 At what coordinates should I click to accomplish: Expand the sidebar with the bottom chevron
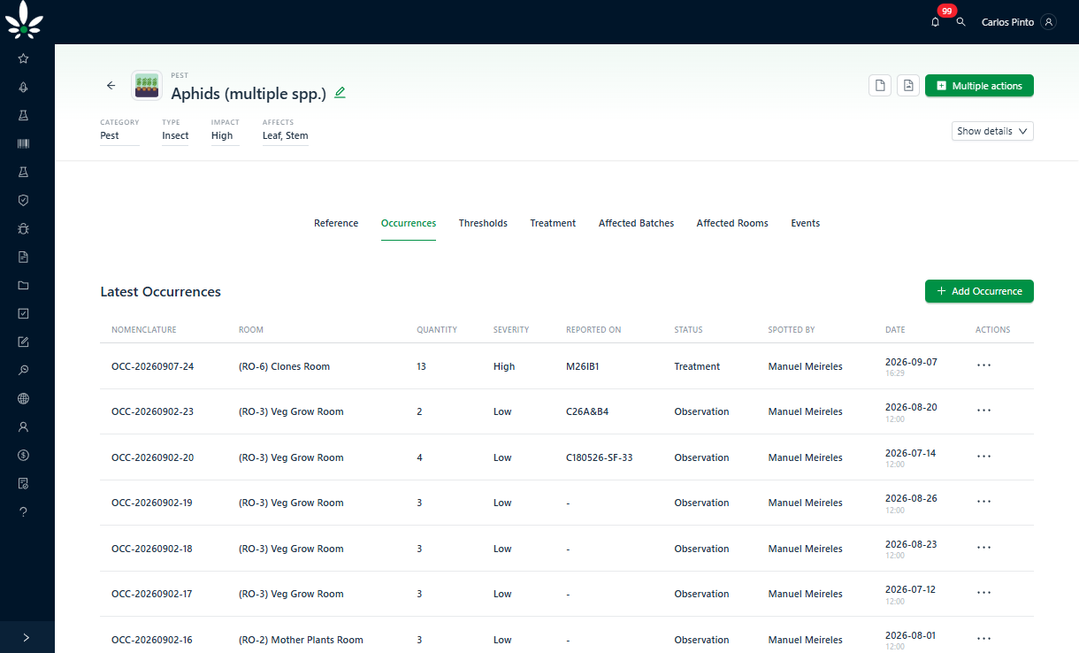27,637
